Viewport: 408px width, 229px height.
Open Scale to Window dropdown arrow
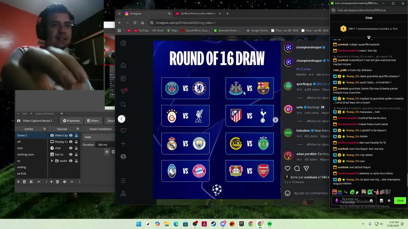coord(62,114)
